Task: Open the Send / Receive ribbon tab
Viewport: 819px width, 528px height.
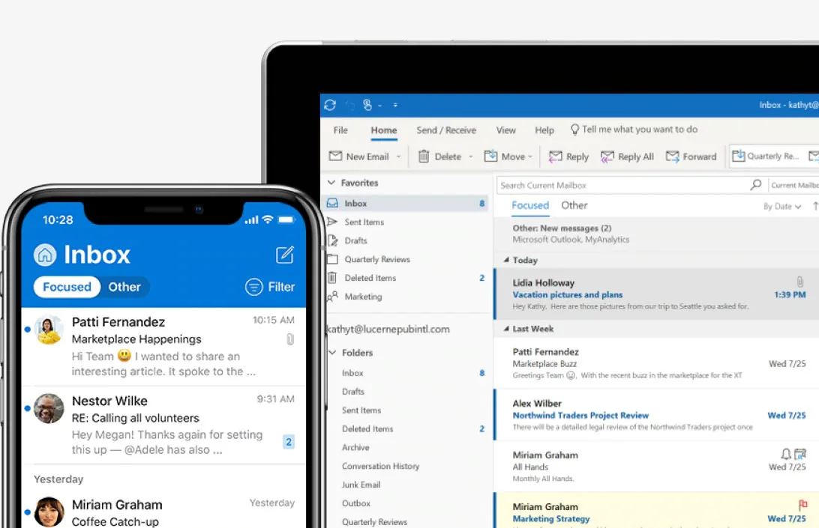Action: tap(446, 130)
